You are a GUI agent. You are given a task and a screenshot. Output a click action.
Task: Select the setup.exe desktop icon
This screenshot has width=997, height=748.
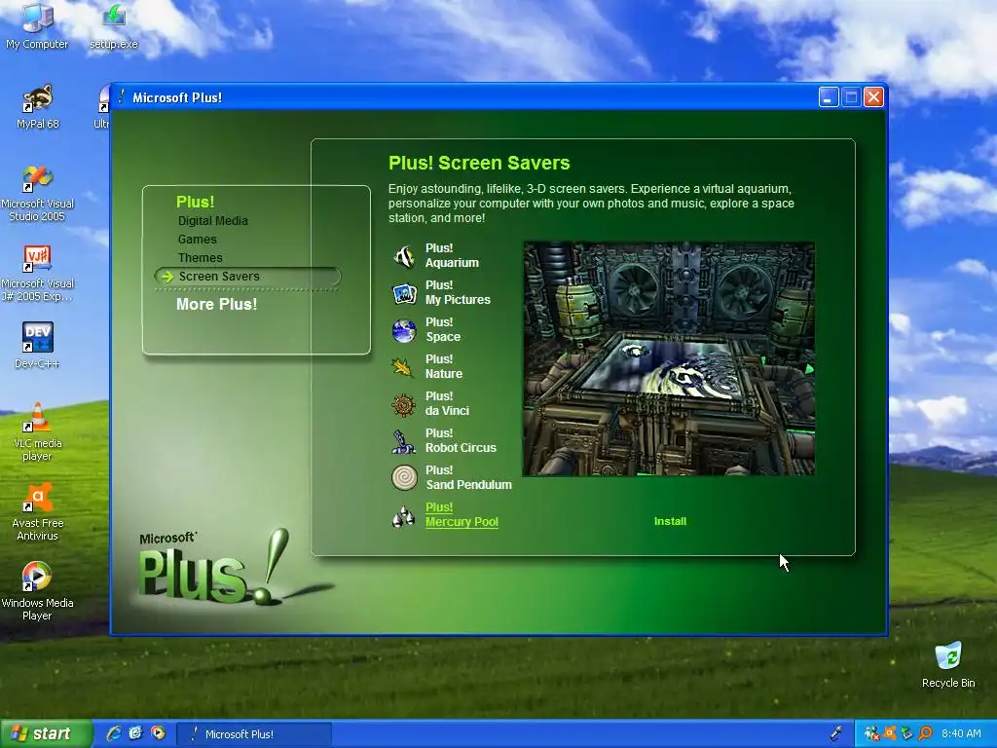114,25
